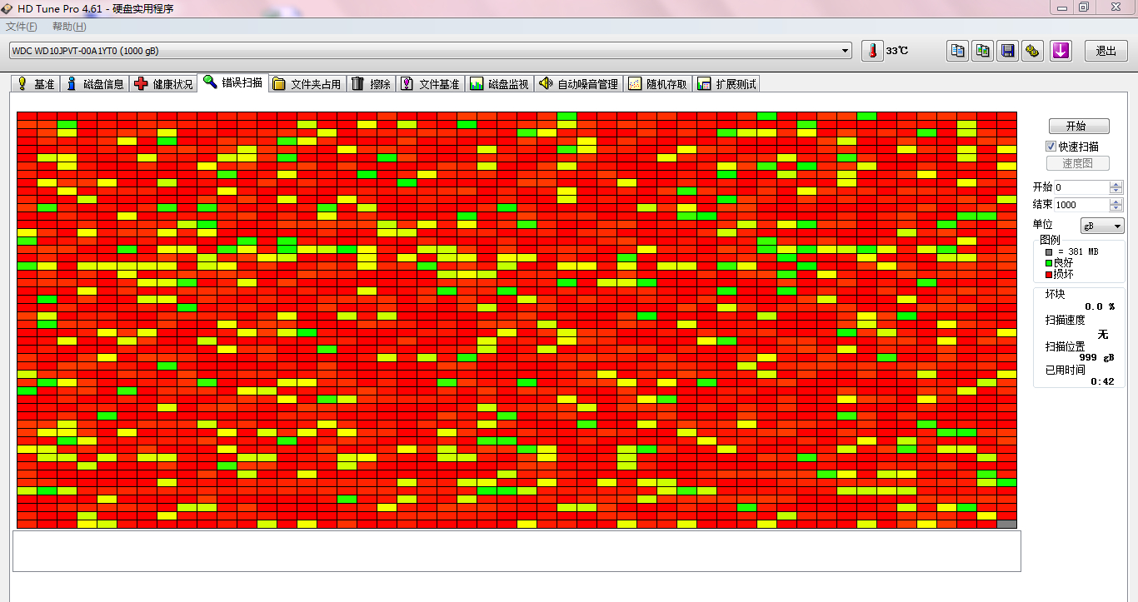1138x602 pixels.
Task: Click the 扫描位置 label
Action: (x=1066, y=346)
